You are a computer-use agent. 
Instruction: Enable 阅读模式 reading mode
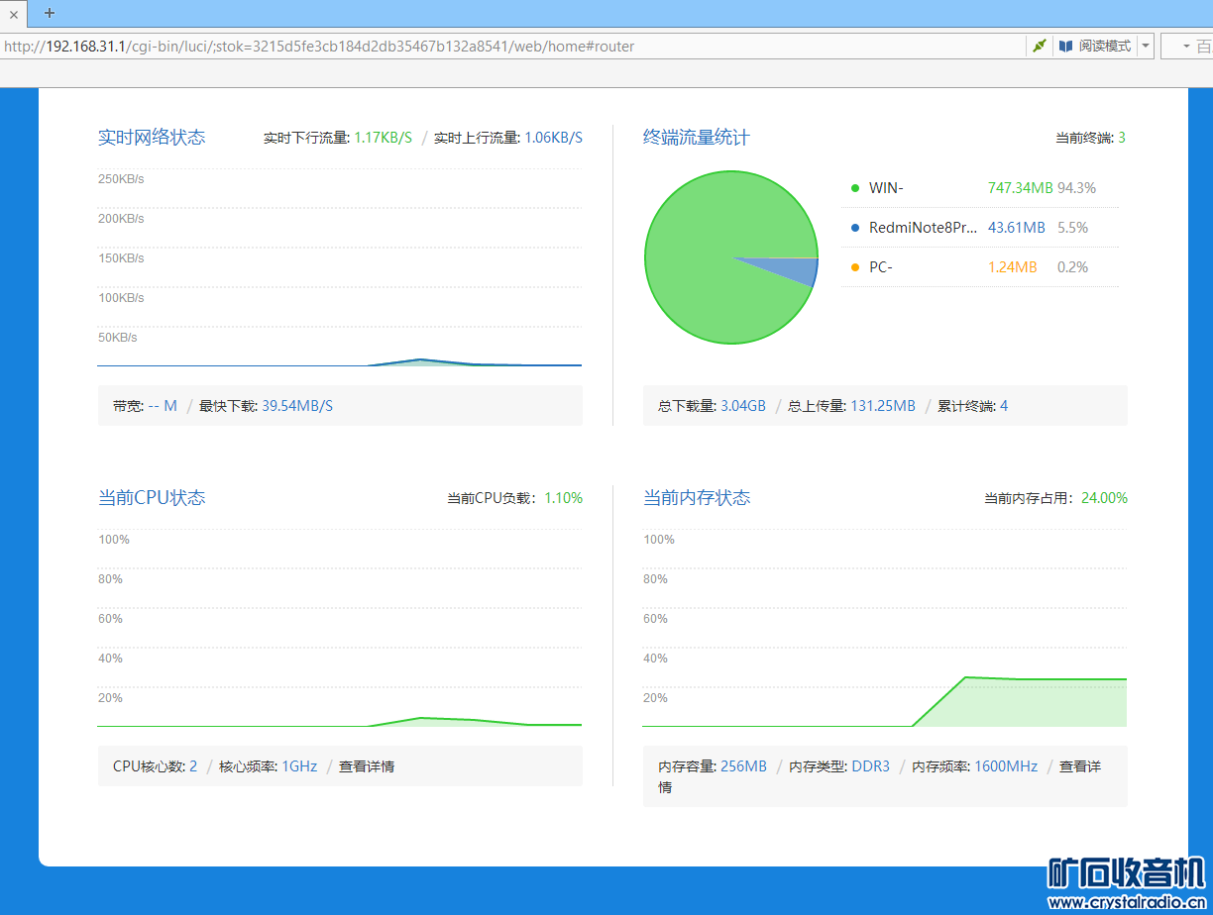point(1095,46)
